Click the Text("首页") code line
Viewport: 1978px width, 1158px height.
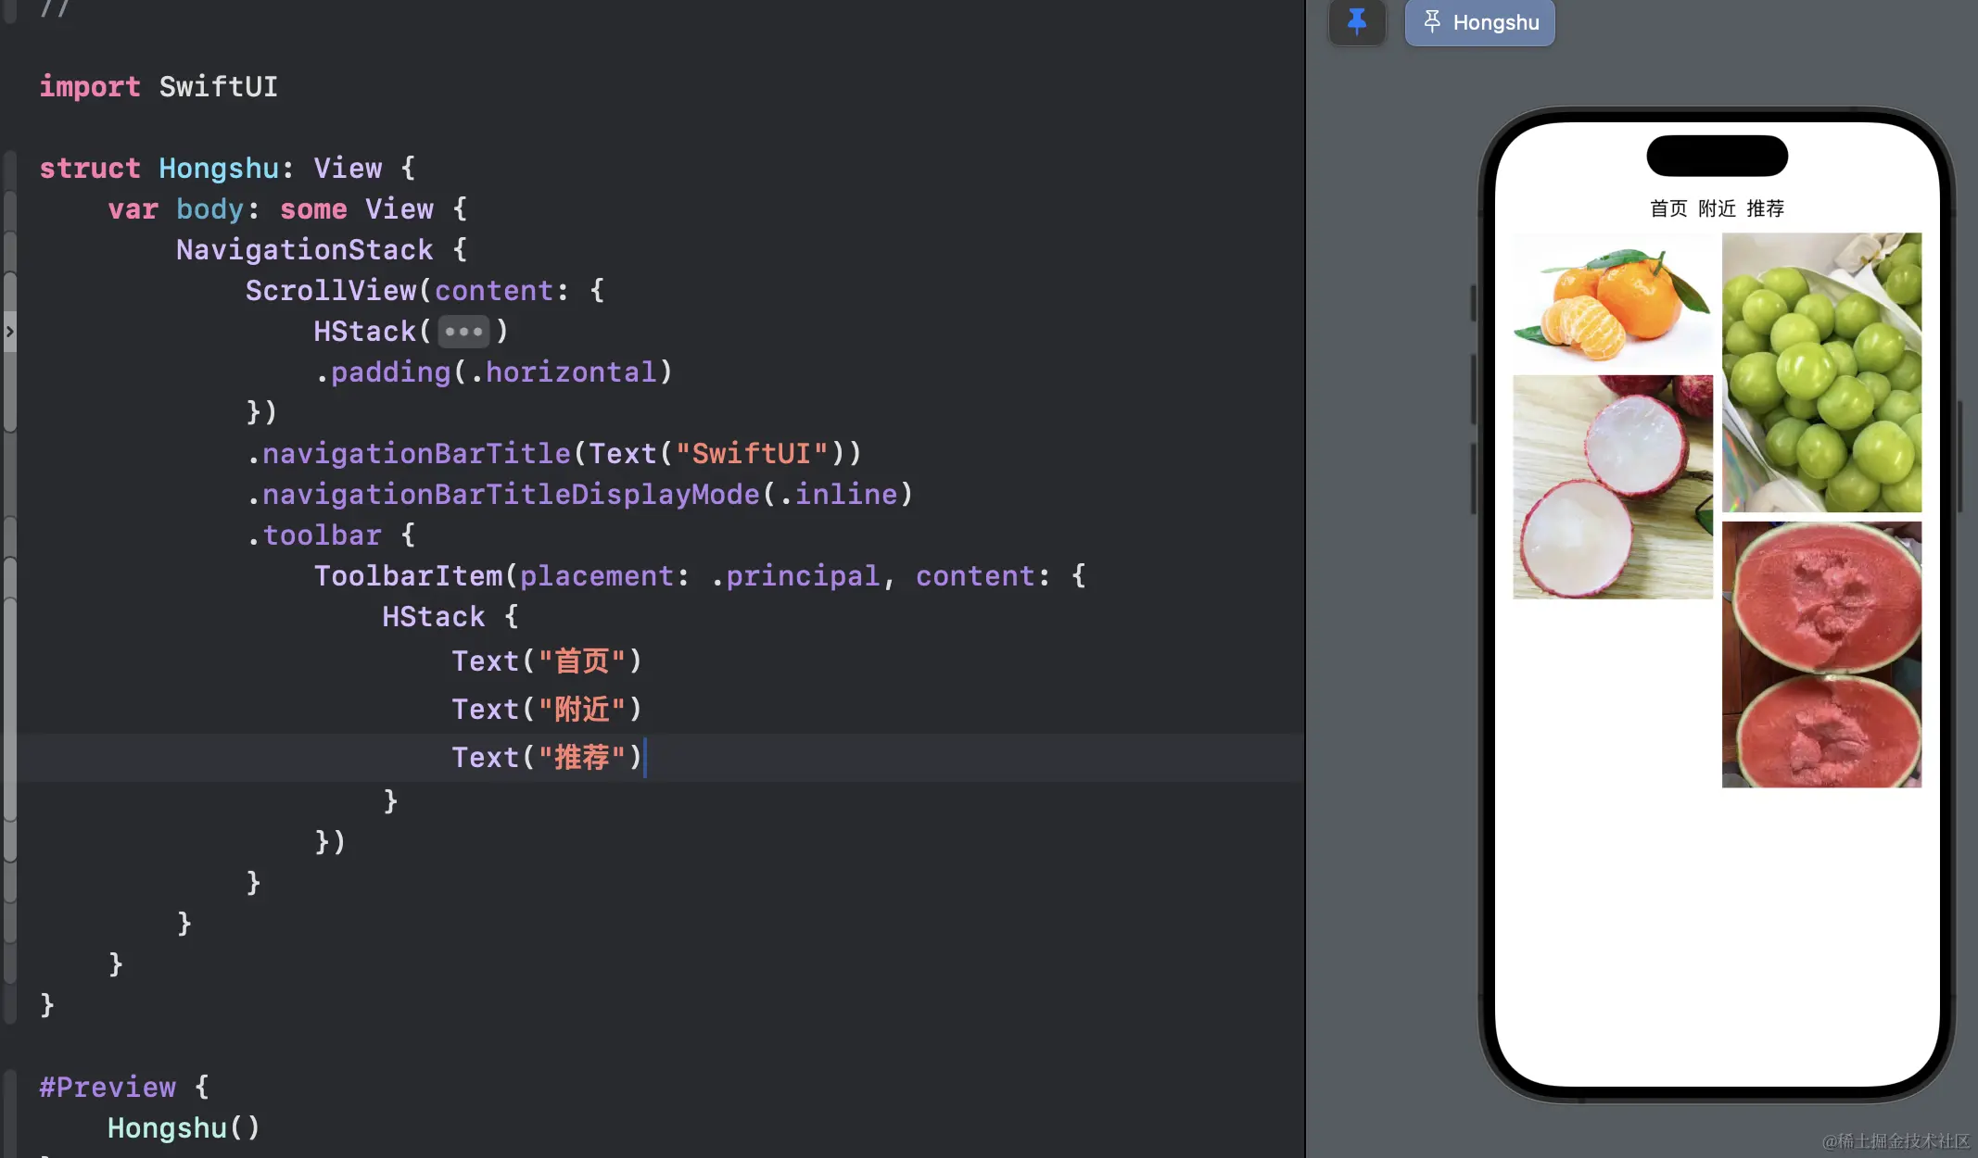pos(546,661)
